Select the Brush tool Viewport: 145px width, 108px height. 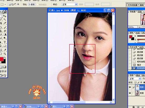coord(5,27)
